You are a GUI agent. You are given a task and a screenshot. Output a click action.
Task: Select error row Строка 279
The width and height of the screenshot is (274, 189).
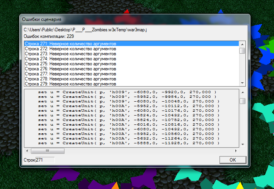point(131,84)
